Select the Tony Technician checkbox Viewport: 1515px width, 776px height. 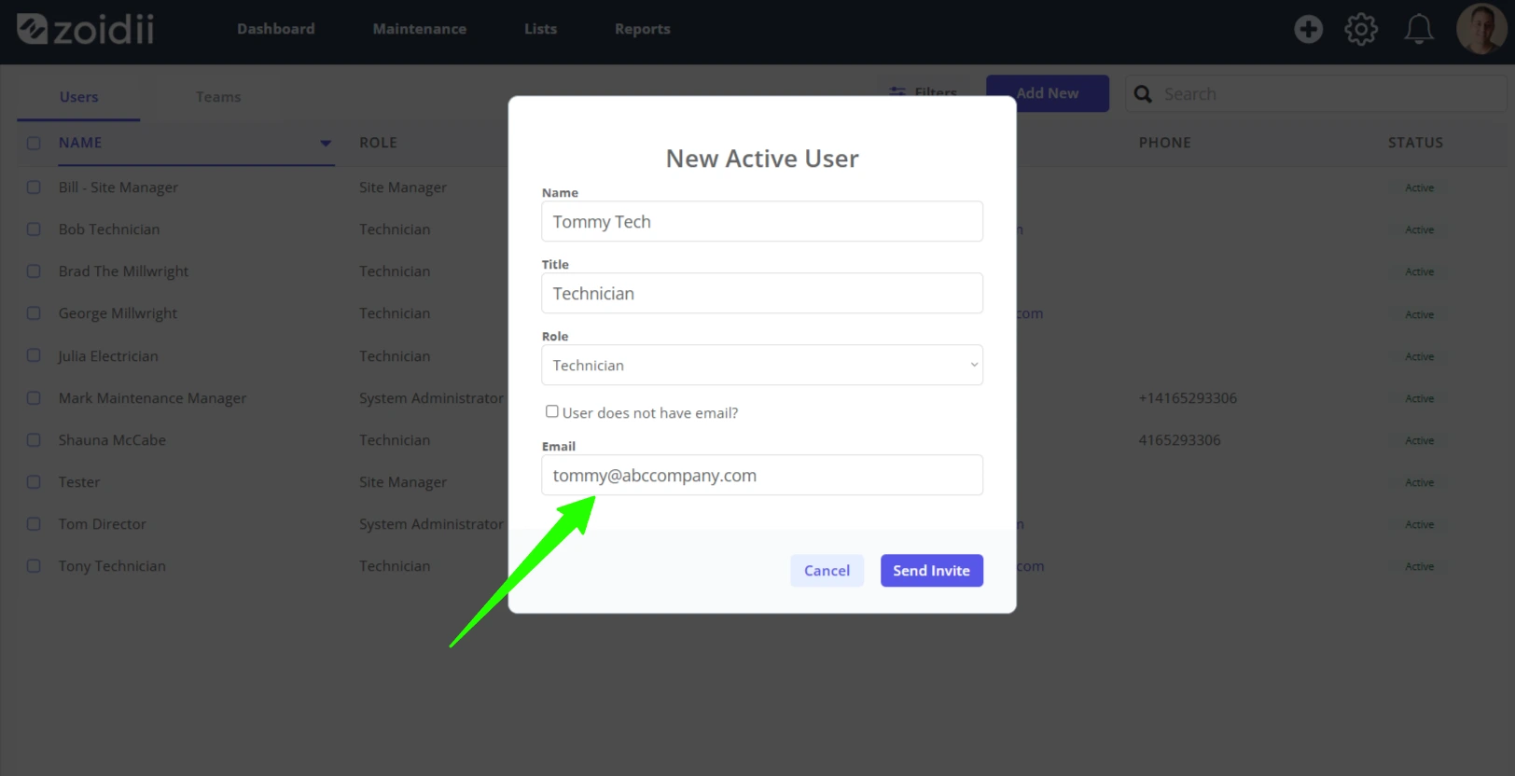(34, 566)
